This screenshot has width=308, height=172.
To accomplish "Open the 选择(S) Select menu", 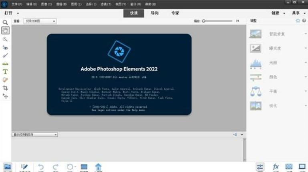I will [x=91, y=4].
